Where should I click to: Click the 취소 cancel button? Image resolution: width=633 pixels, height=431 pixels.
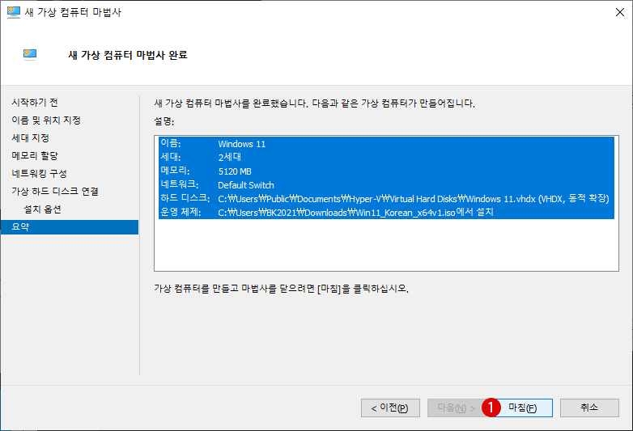coord(589,408)
